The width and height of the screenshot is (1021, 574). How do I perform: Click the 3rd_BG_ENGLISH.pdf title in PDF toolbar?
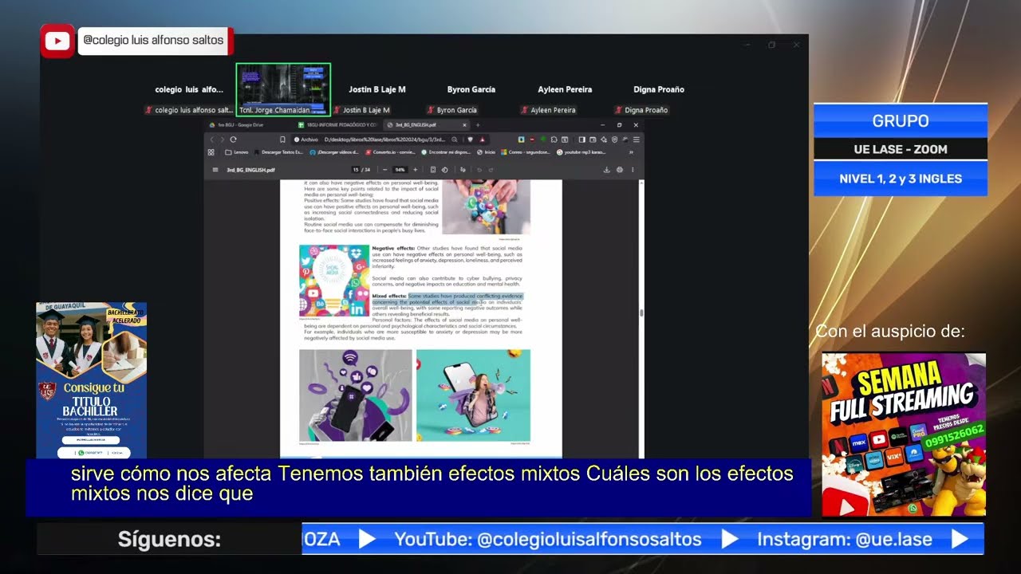(x=250, y=170)
